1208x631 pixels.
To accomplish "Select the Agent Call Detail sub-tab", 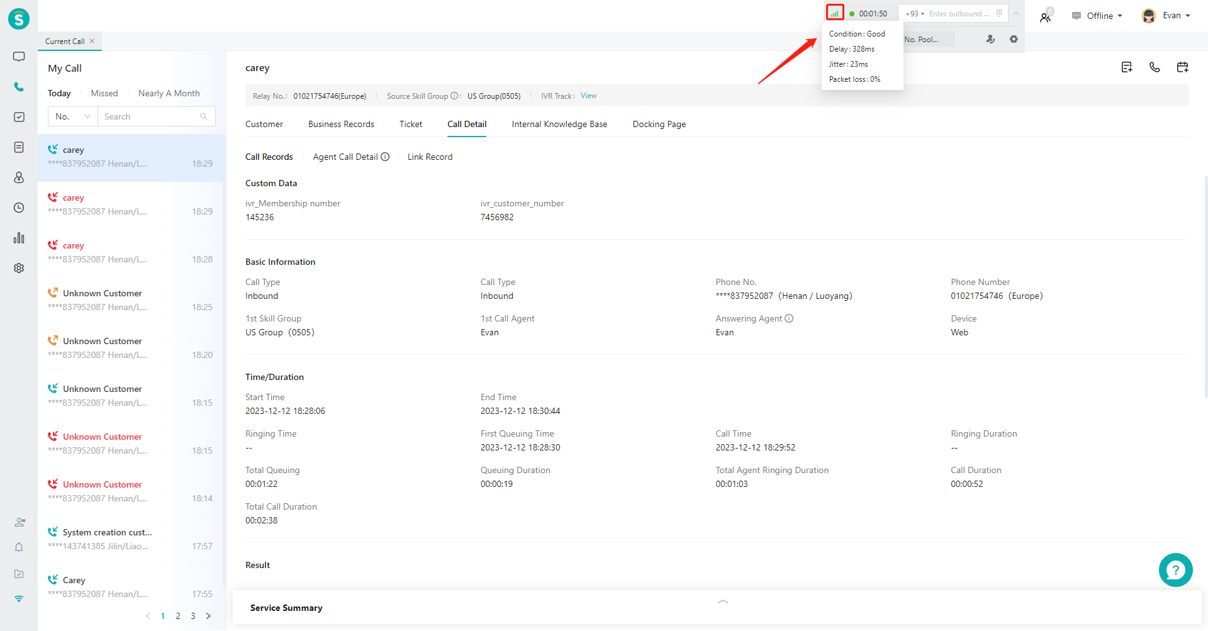I will coord(345,157).
